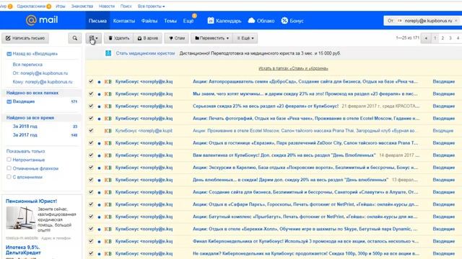The width and height of the screenshot is (462, 259).
Task: Open the Письма tab
Action: [97, 21]
